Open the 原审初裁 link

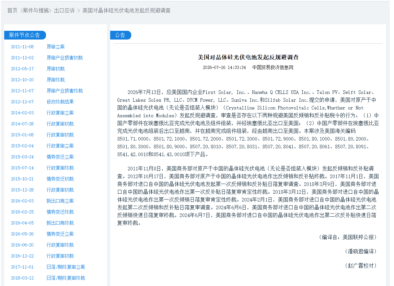[56, 69]
